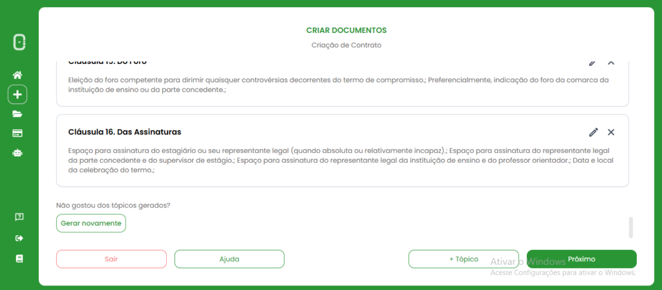Click the create new document plus icon
The width and height of the screenshot is (662, 290).
(x=17, y=94)
